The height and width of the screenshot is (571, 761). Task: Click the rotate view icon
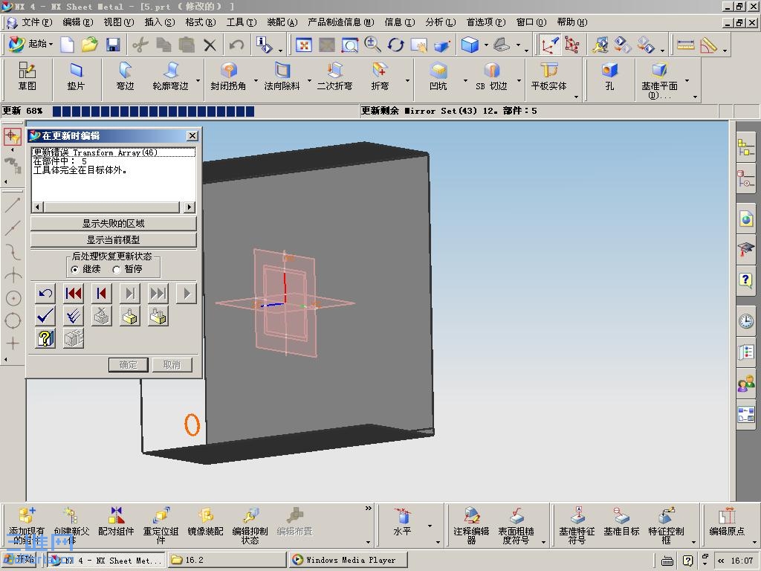click(395, 45)
